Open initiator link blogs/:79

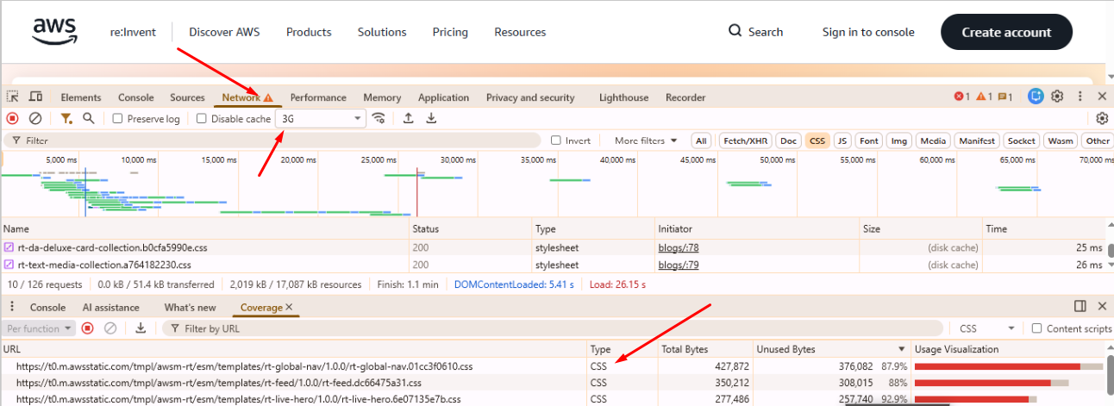pos(677,265)
